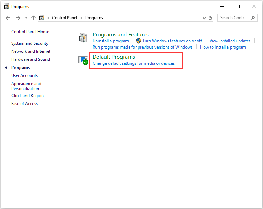Screen dimensions: 263x209
Task: Click the Search Control Panel field
Action: (238, 18)
